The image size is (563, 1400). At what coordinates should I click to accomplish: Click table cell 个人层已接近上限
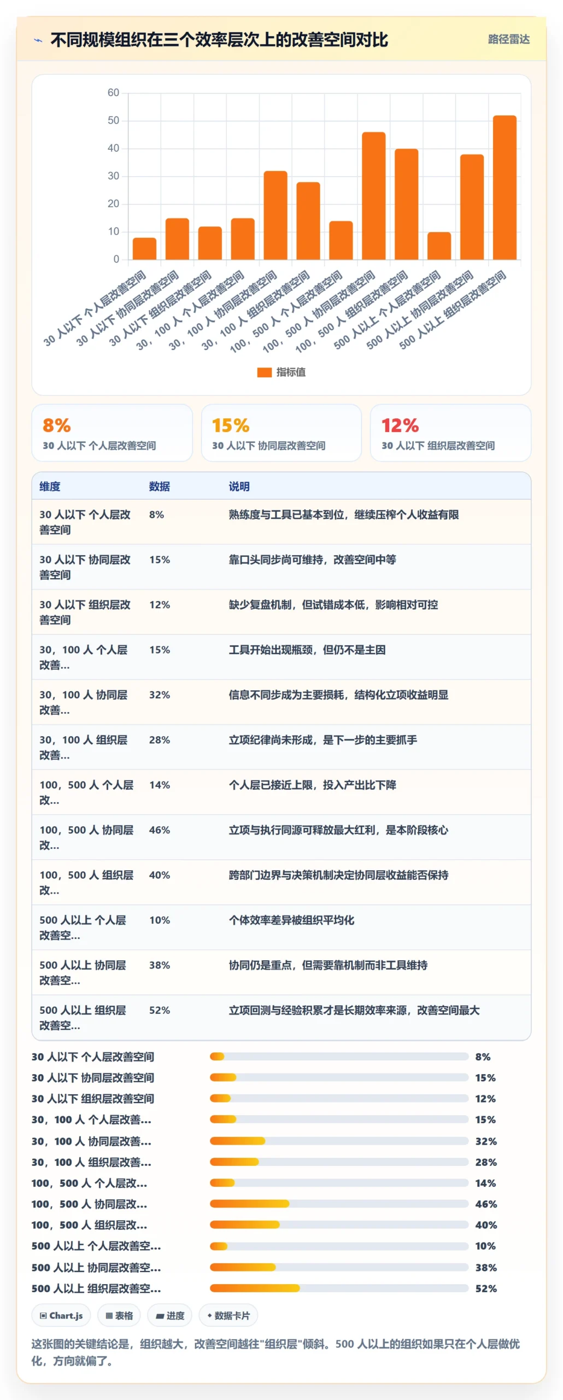(x=312, y=785)
